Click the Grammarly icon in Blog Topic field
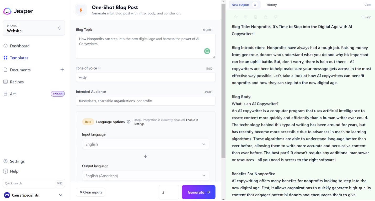375x201 pixels. 207,51
